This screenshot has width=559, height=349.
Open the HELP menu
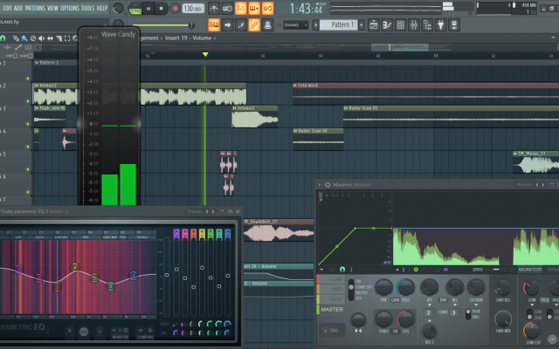pyautogui.click(x=102, y=8)
